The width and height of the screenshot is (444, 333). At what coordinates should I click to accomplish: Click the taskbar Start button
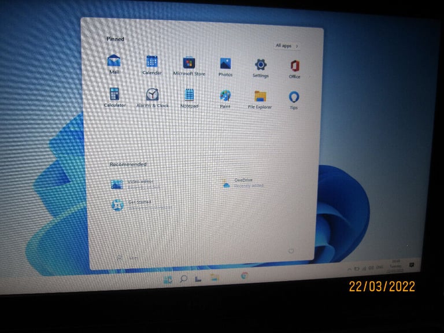(168, 280)
